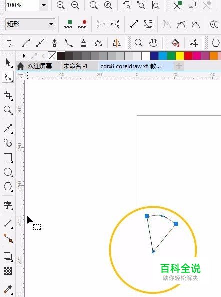Select the 2-Point Line tool
Screen dimensions: 221x297
tap(26, 43)
